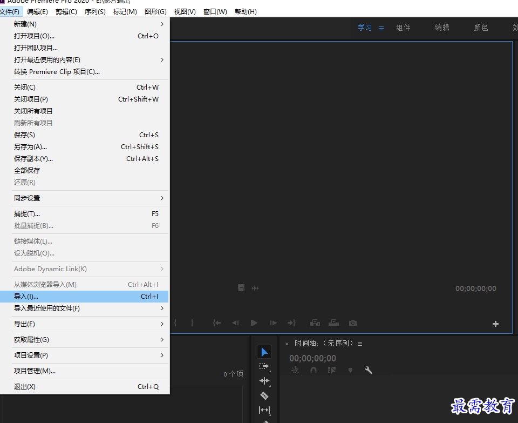Click Export Frame camera icon

(x=353, y=323)
